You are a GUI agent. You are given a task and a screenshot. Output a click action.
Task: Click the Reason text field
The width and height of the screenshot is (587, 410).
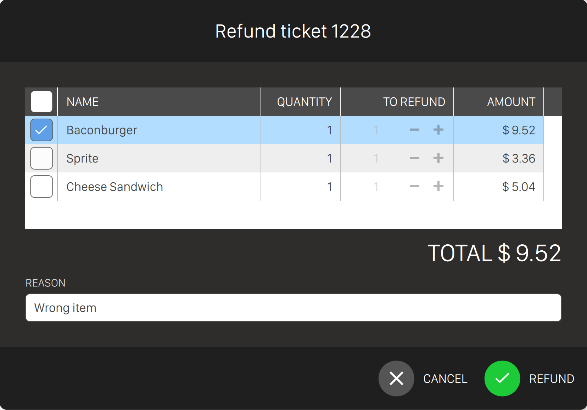point(293,308)
